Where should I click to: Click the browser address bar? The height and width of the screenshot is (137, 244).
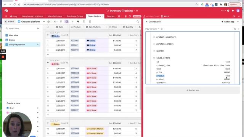(109, 5)
